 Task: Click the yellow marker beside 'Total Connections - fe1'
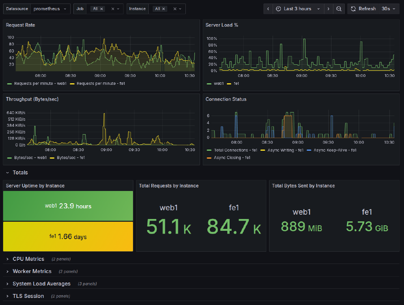209,150
